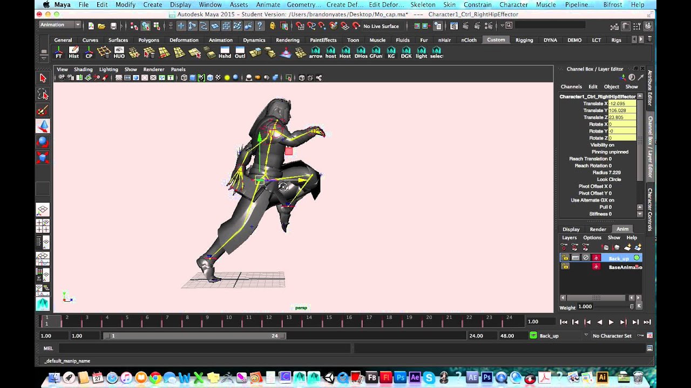Open the viewport Panels menu
The width and height of the screenshot is (691, 388).
(x=178, y=70)
